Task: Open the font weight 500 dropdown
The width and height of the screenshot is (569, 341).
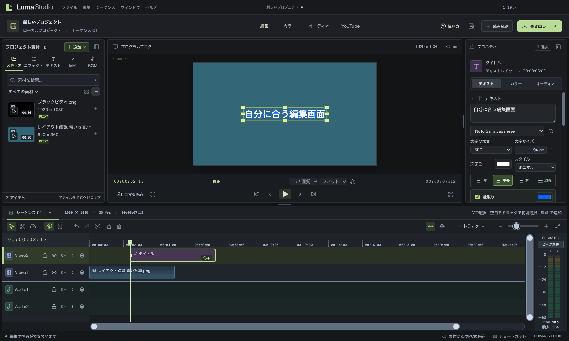Action: (491, 150)
